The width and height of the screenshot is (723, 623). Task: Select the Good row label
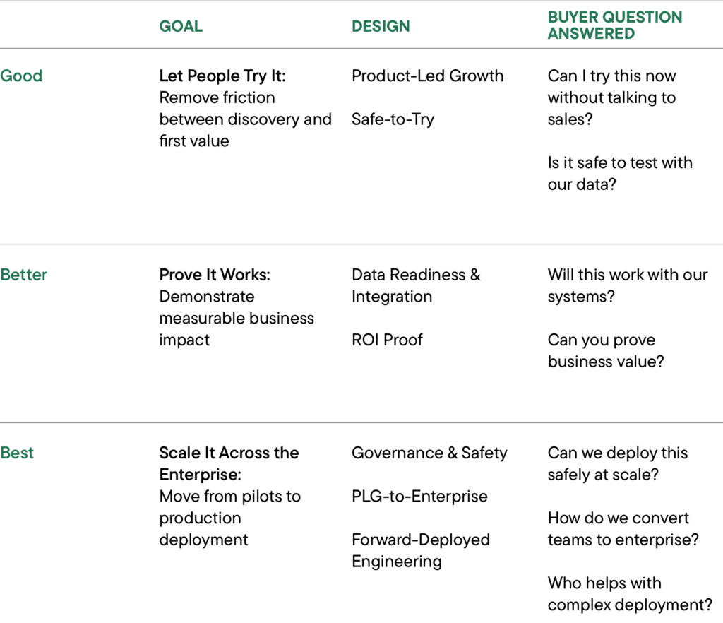(x=21, y=76)
